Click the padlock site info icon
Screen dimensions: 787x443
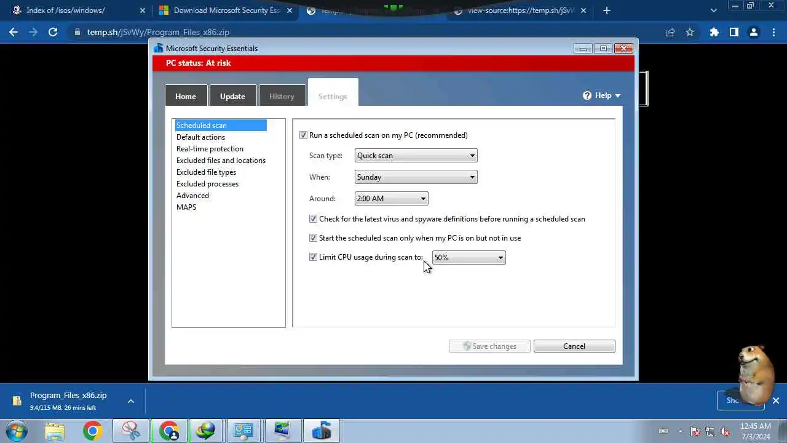pos(77,32)
